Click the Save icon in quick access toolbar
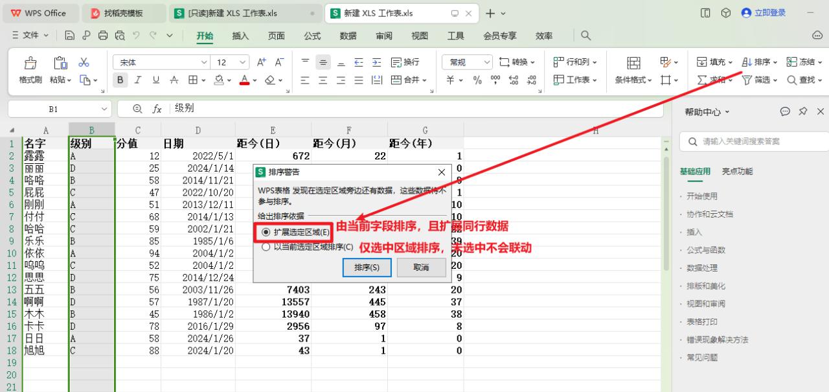829x392 pixels. pos(70,36)
